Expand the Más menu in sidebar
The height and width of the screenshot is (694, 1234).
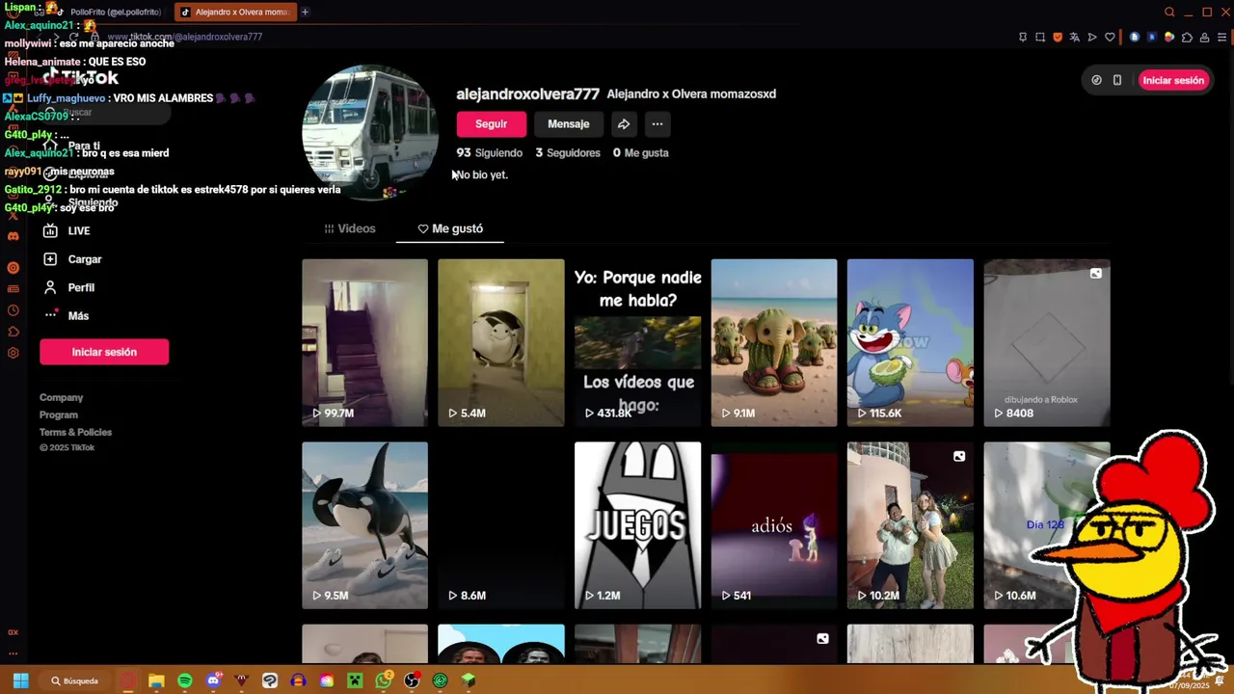[66, 316]
